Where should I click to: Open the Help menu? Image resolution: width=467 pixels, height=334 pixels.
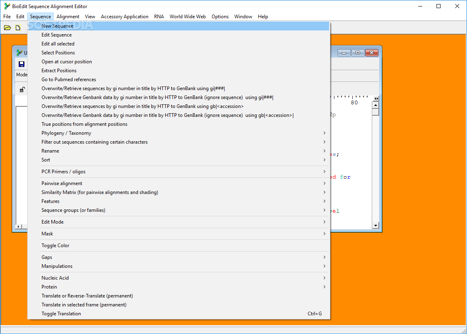coord(263,17)
